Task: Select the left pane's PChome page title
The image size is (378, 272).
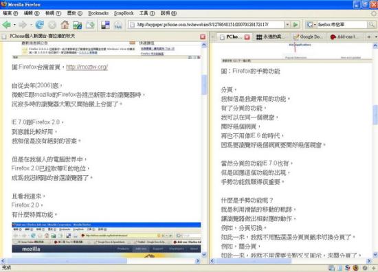Action: tap(42, 36)
